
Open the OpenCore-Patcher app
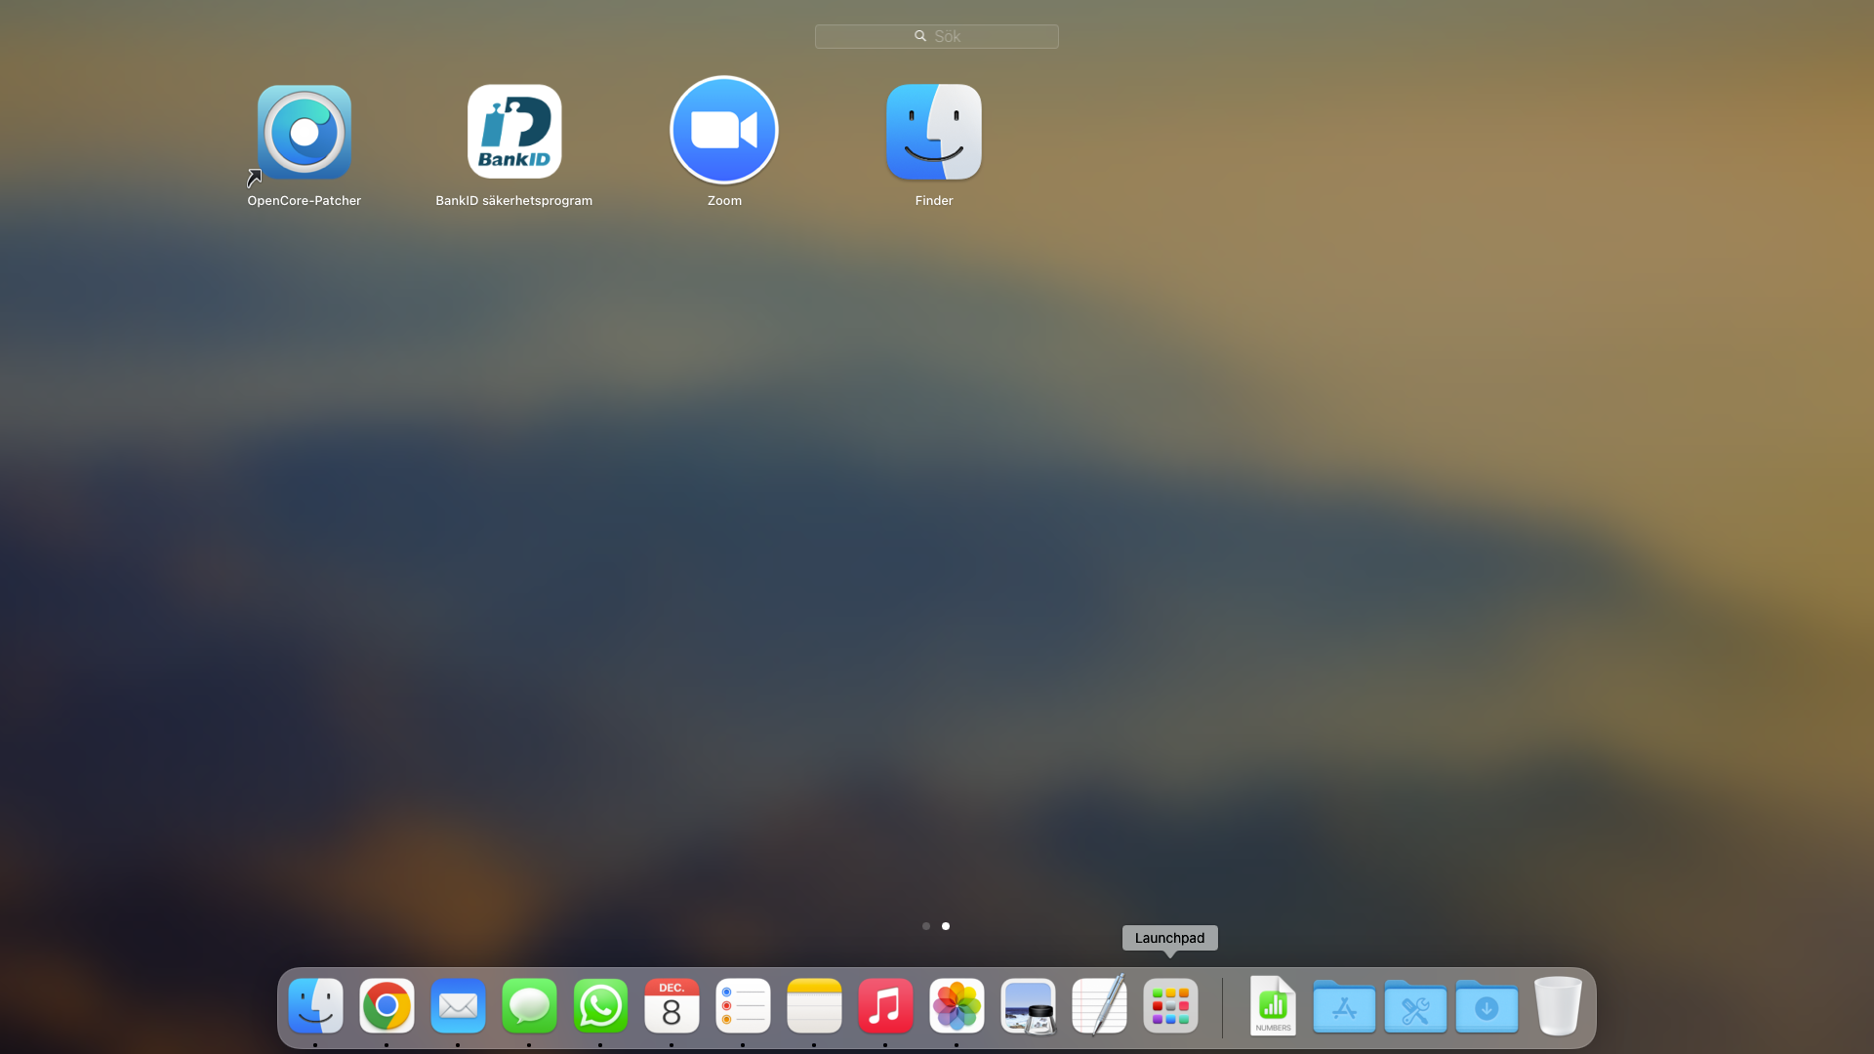coord(305,133)
